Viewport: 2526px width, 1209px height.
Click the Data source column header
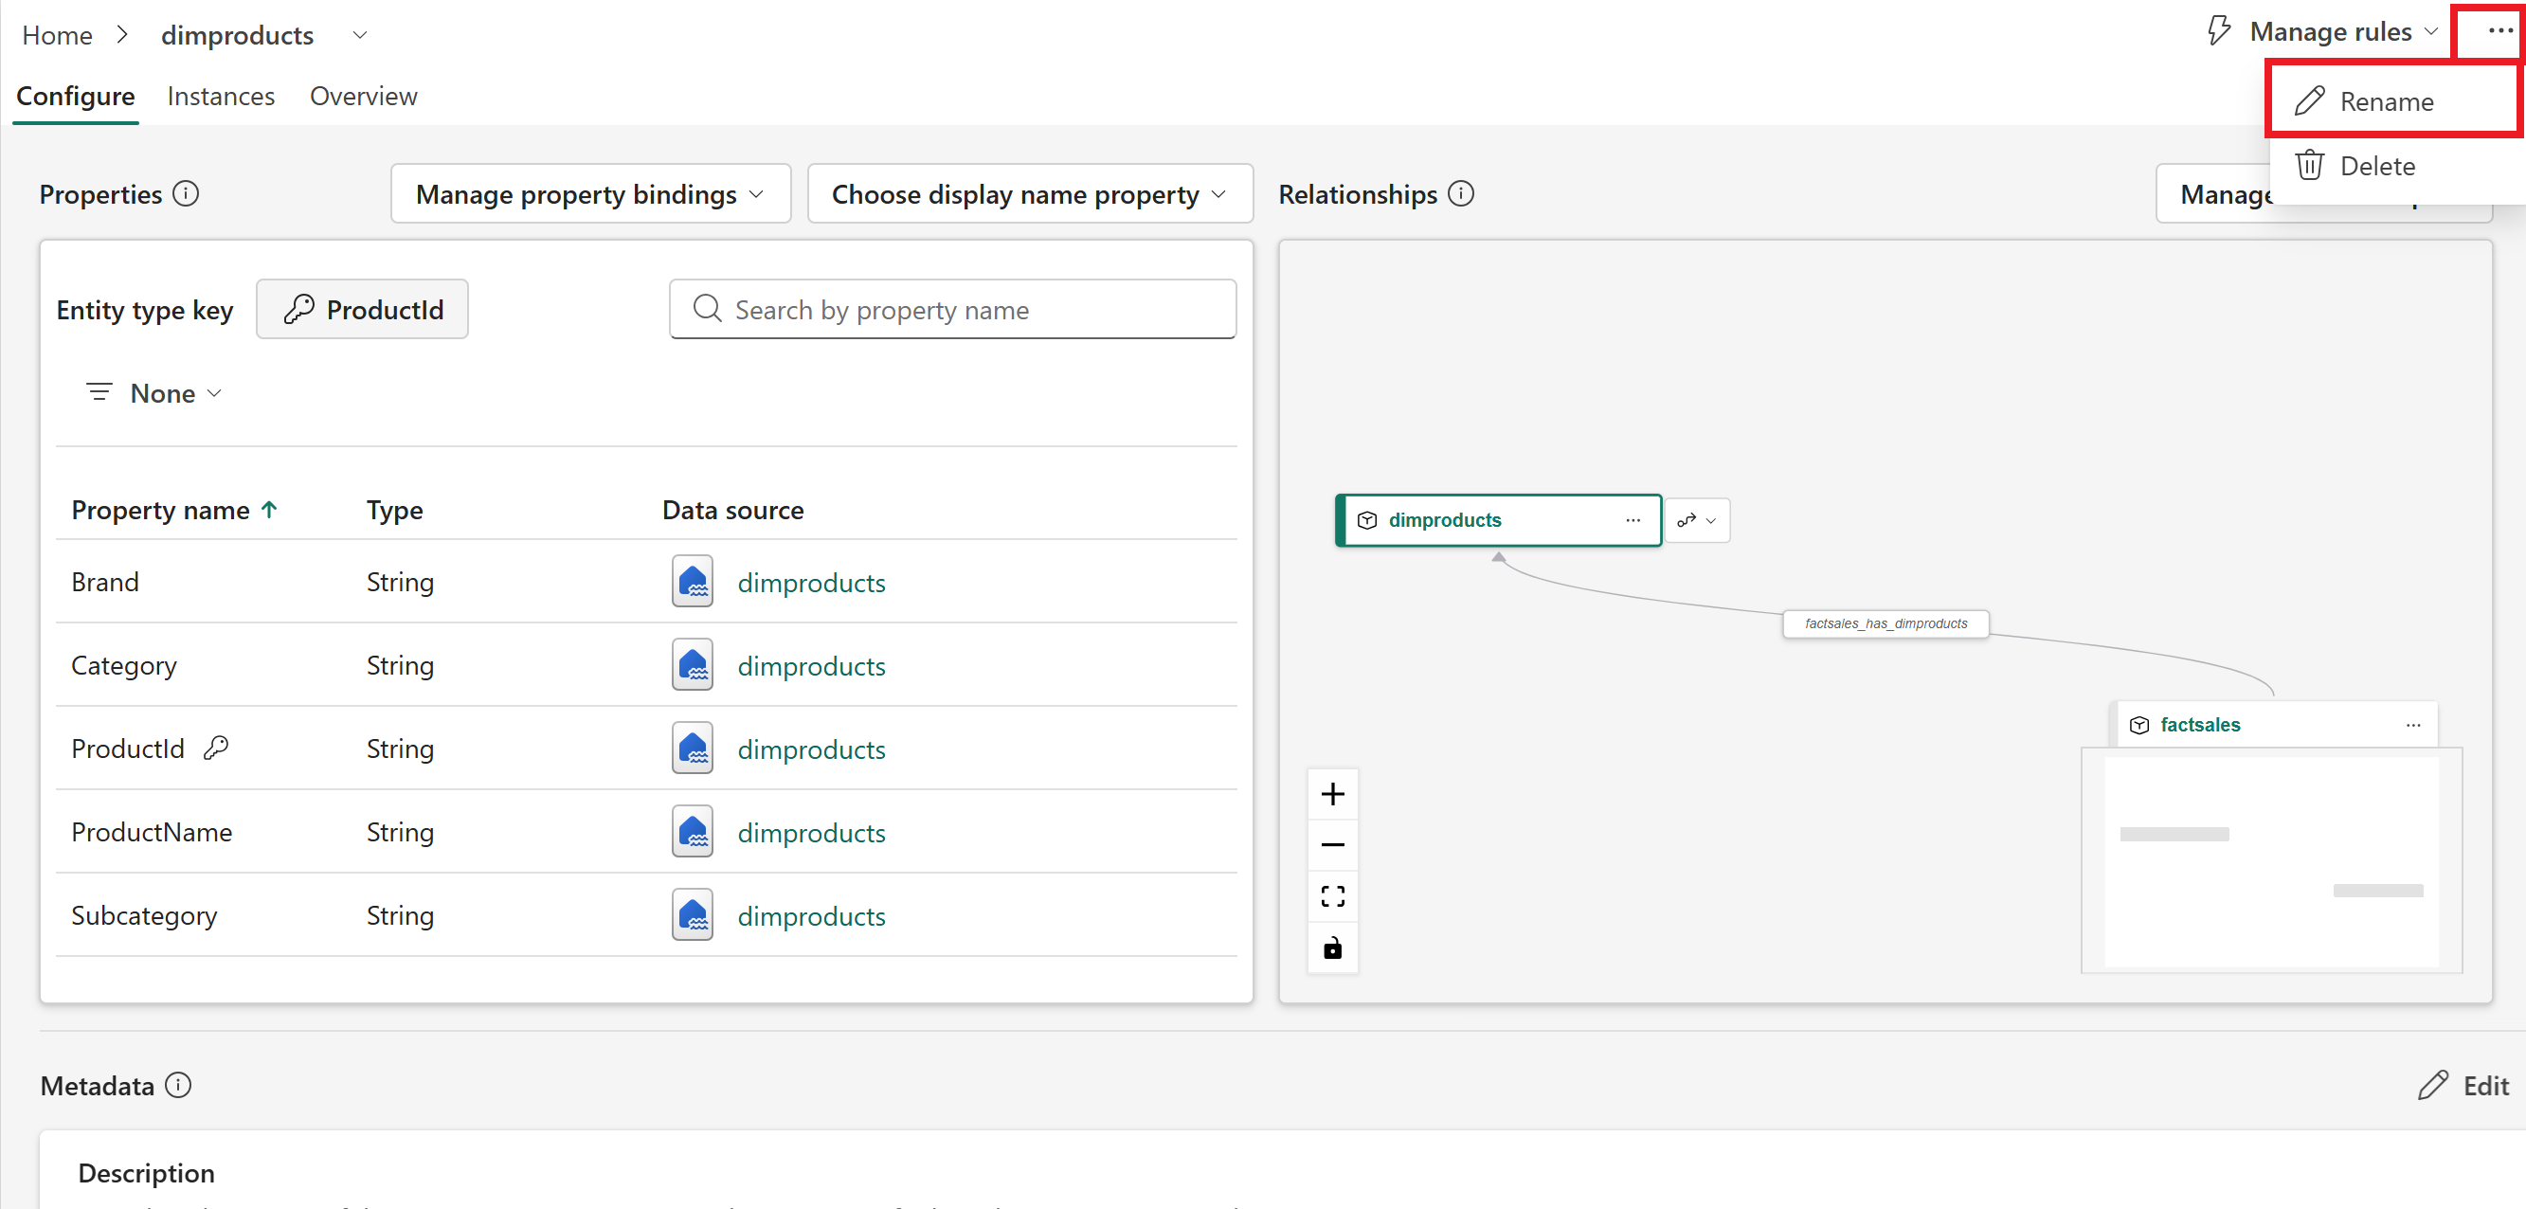pos(732,510)
